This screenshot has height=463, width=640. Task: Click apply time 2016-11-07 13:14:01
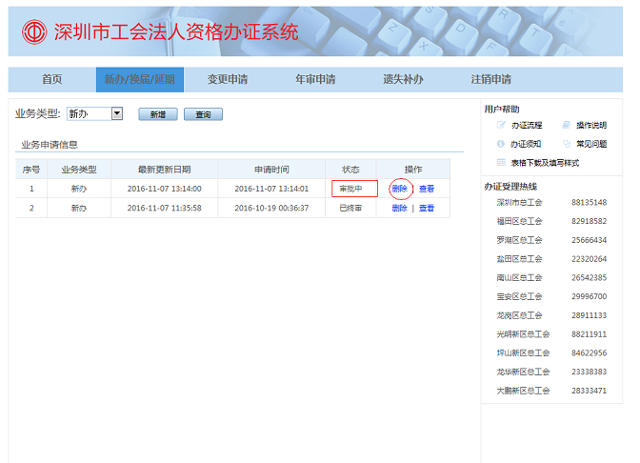271,189
